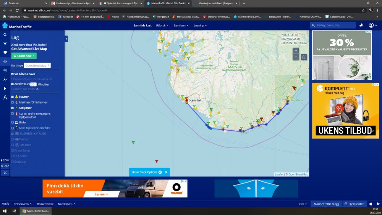This screenshot has height=215, width=382.
Task: Open the wind weather layer icon
Action: [x=5, y=70]
